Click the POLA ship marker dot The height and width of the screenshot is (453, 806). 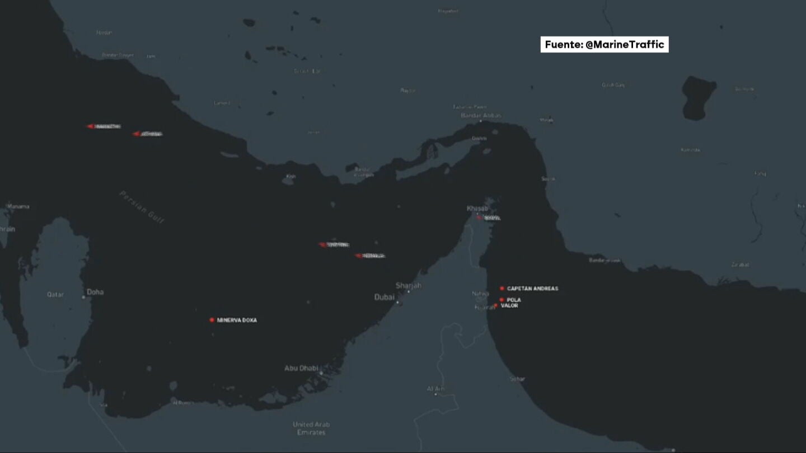click(502, 300)
